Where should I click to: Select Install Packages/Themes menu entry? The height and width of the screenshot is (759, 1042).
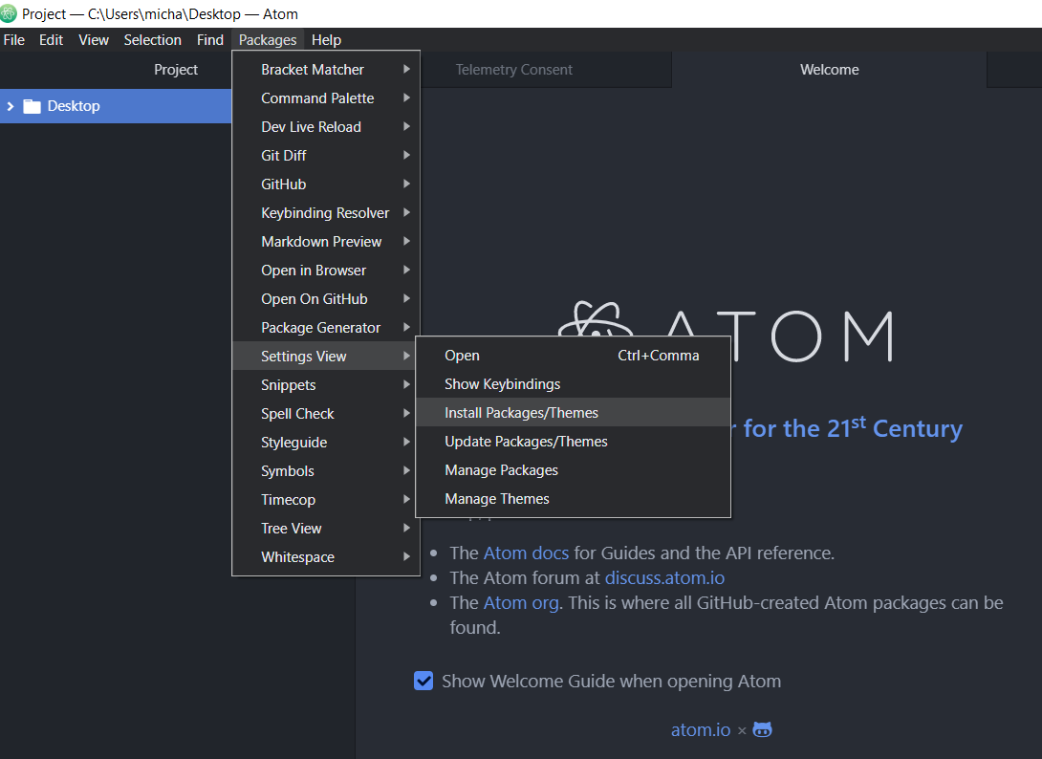tap(521, 413)
